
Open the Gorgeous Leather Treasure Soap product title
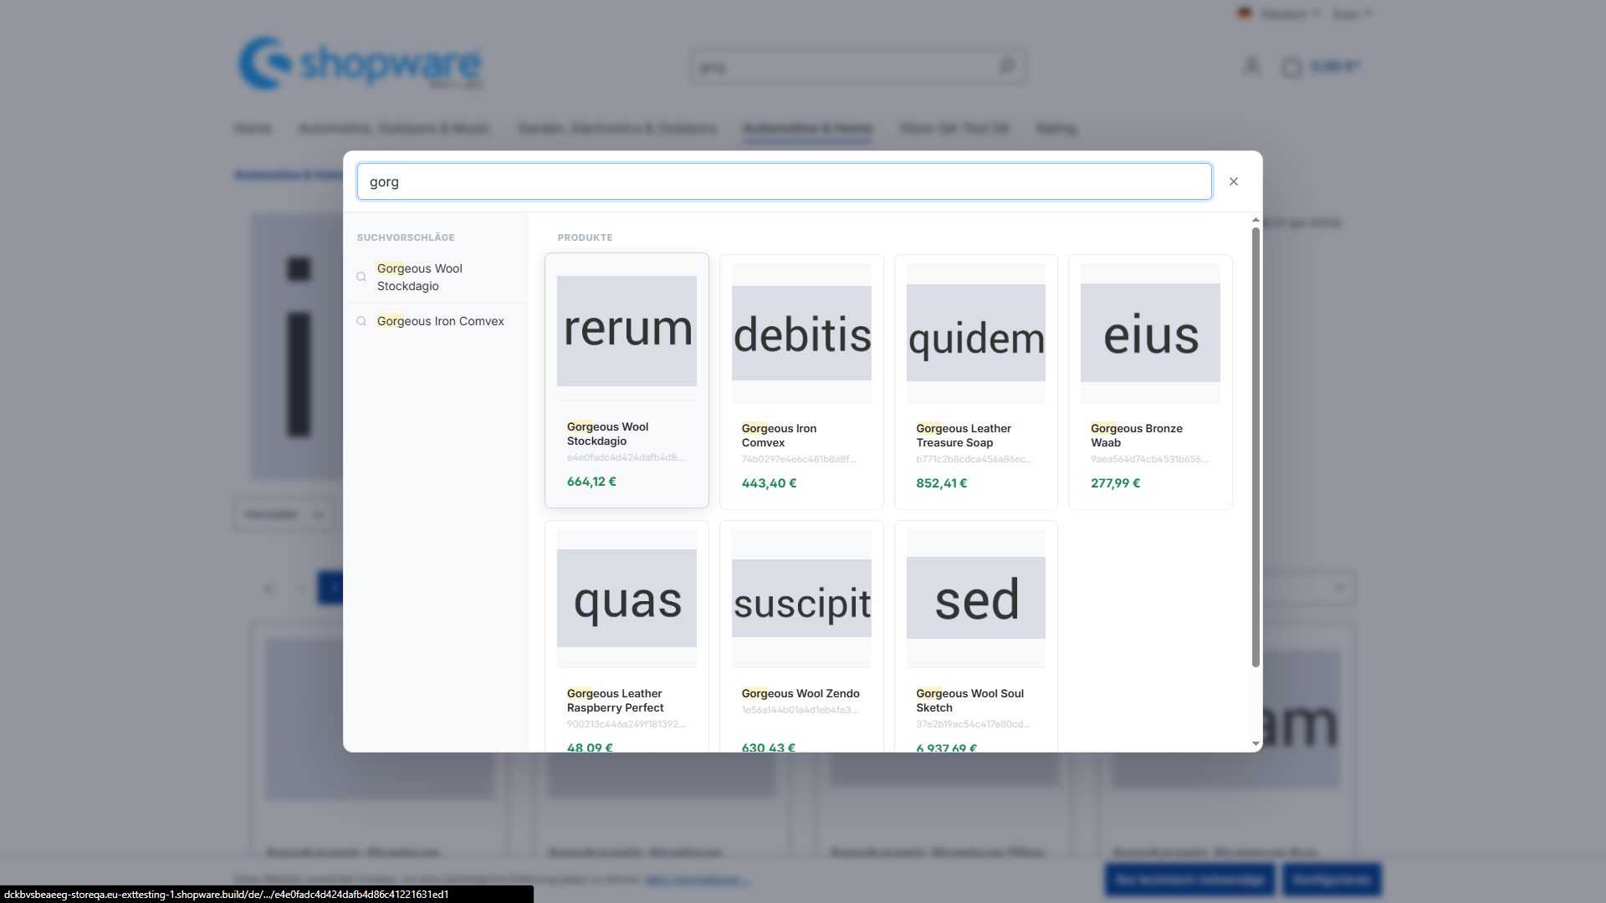pos(964,436)
